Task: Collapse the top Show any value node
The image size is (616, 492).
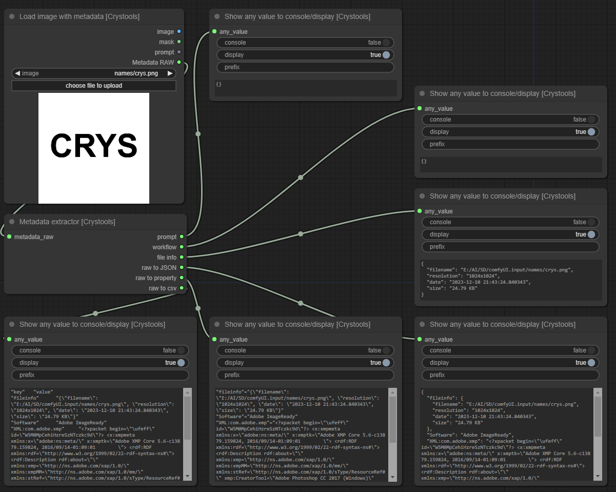Action: click(216, 16)
